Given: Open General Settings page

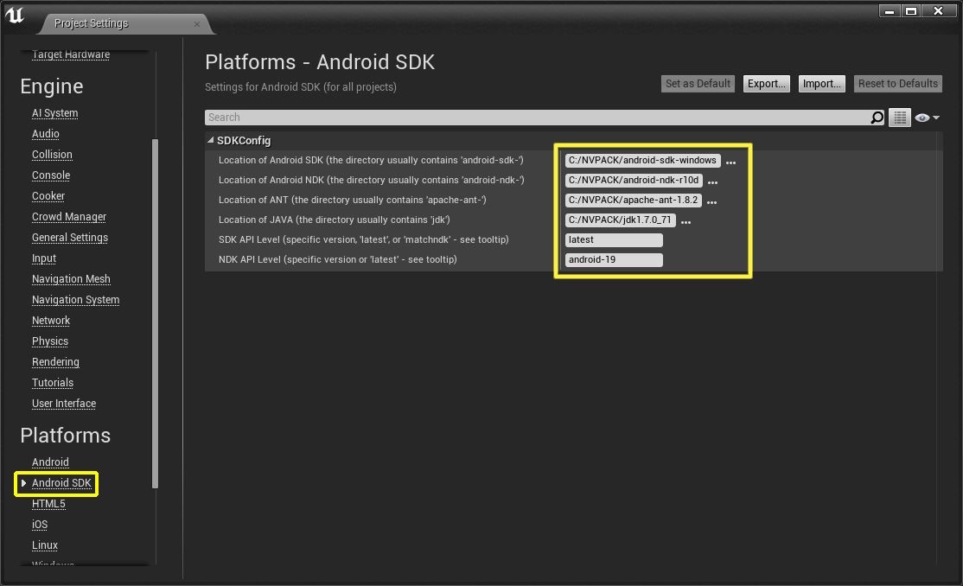Looking at the screenshot, I should pyautogui.click(x=69, y=238).
